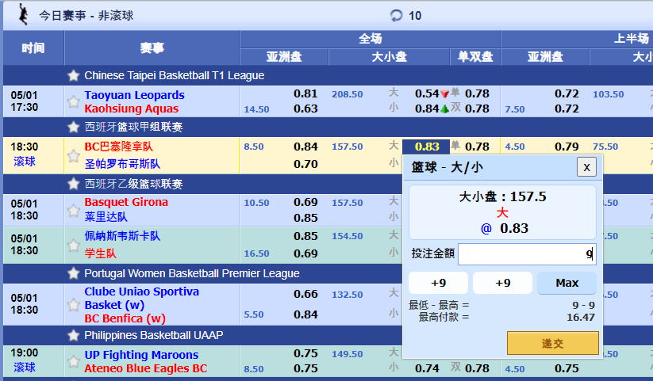Close the 篮球 - 大/小 bet slip
This screenshot has height=381, width=653.
(586, 166)
